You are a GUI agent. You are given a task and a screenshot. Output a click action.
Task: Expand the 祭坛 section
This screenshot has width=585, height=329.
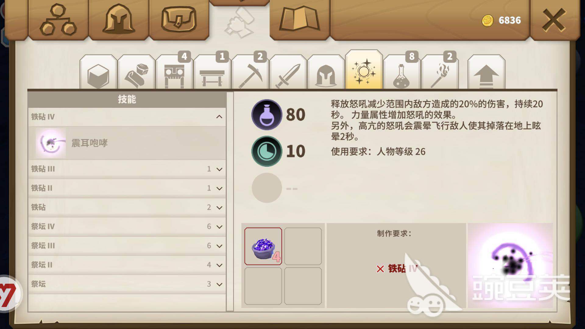[127, 284]
